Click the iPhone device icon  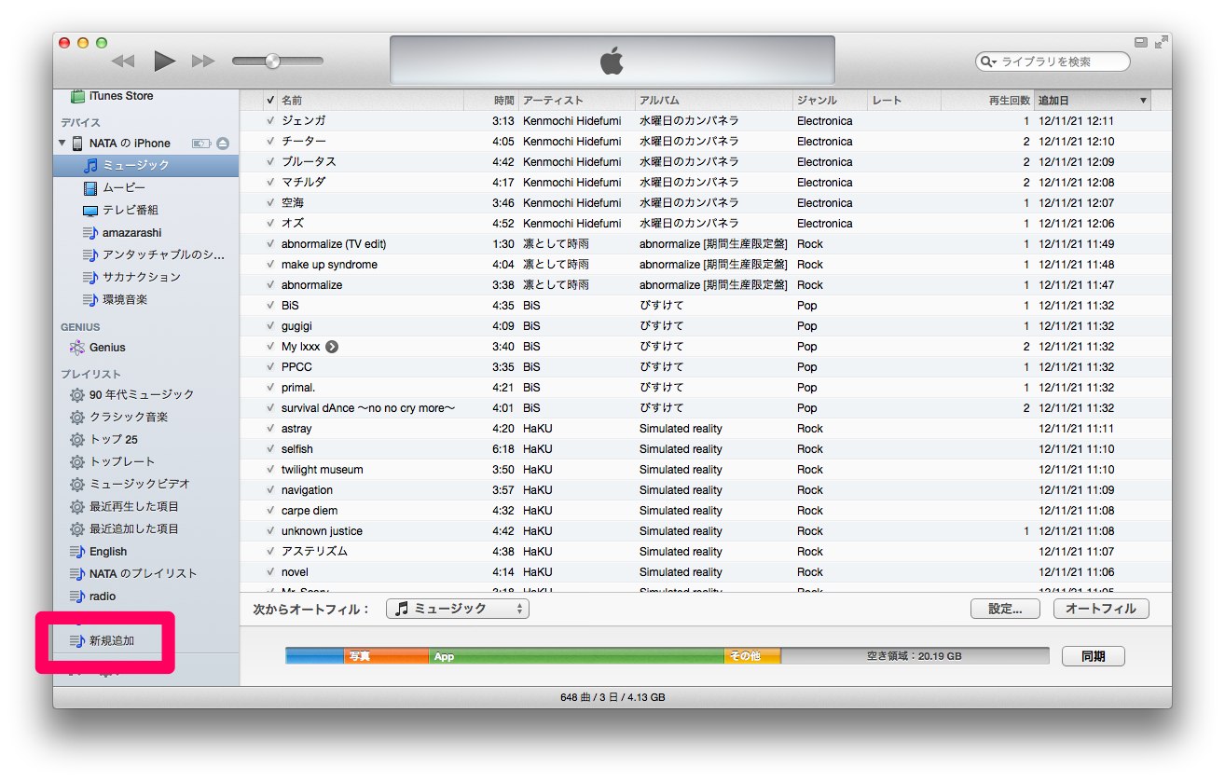pyautogui.click(x=77, y=144)
